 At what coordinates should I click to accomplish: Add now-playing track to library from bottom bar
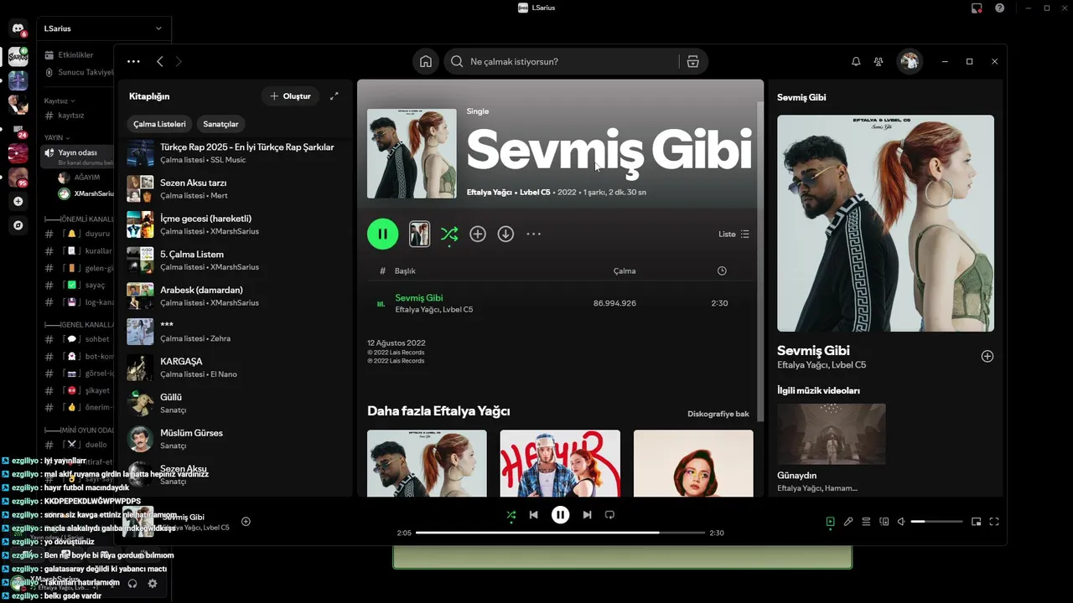(x=246, y=522)
